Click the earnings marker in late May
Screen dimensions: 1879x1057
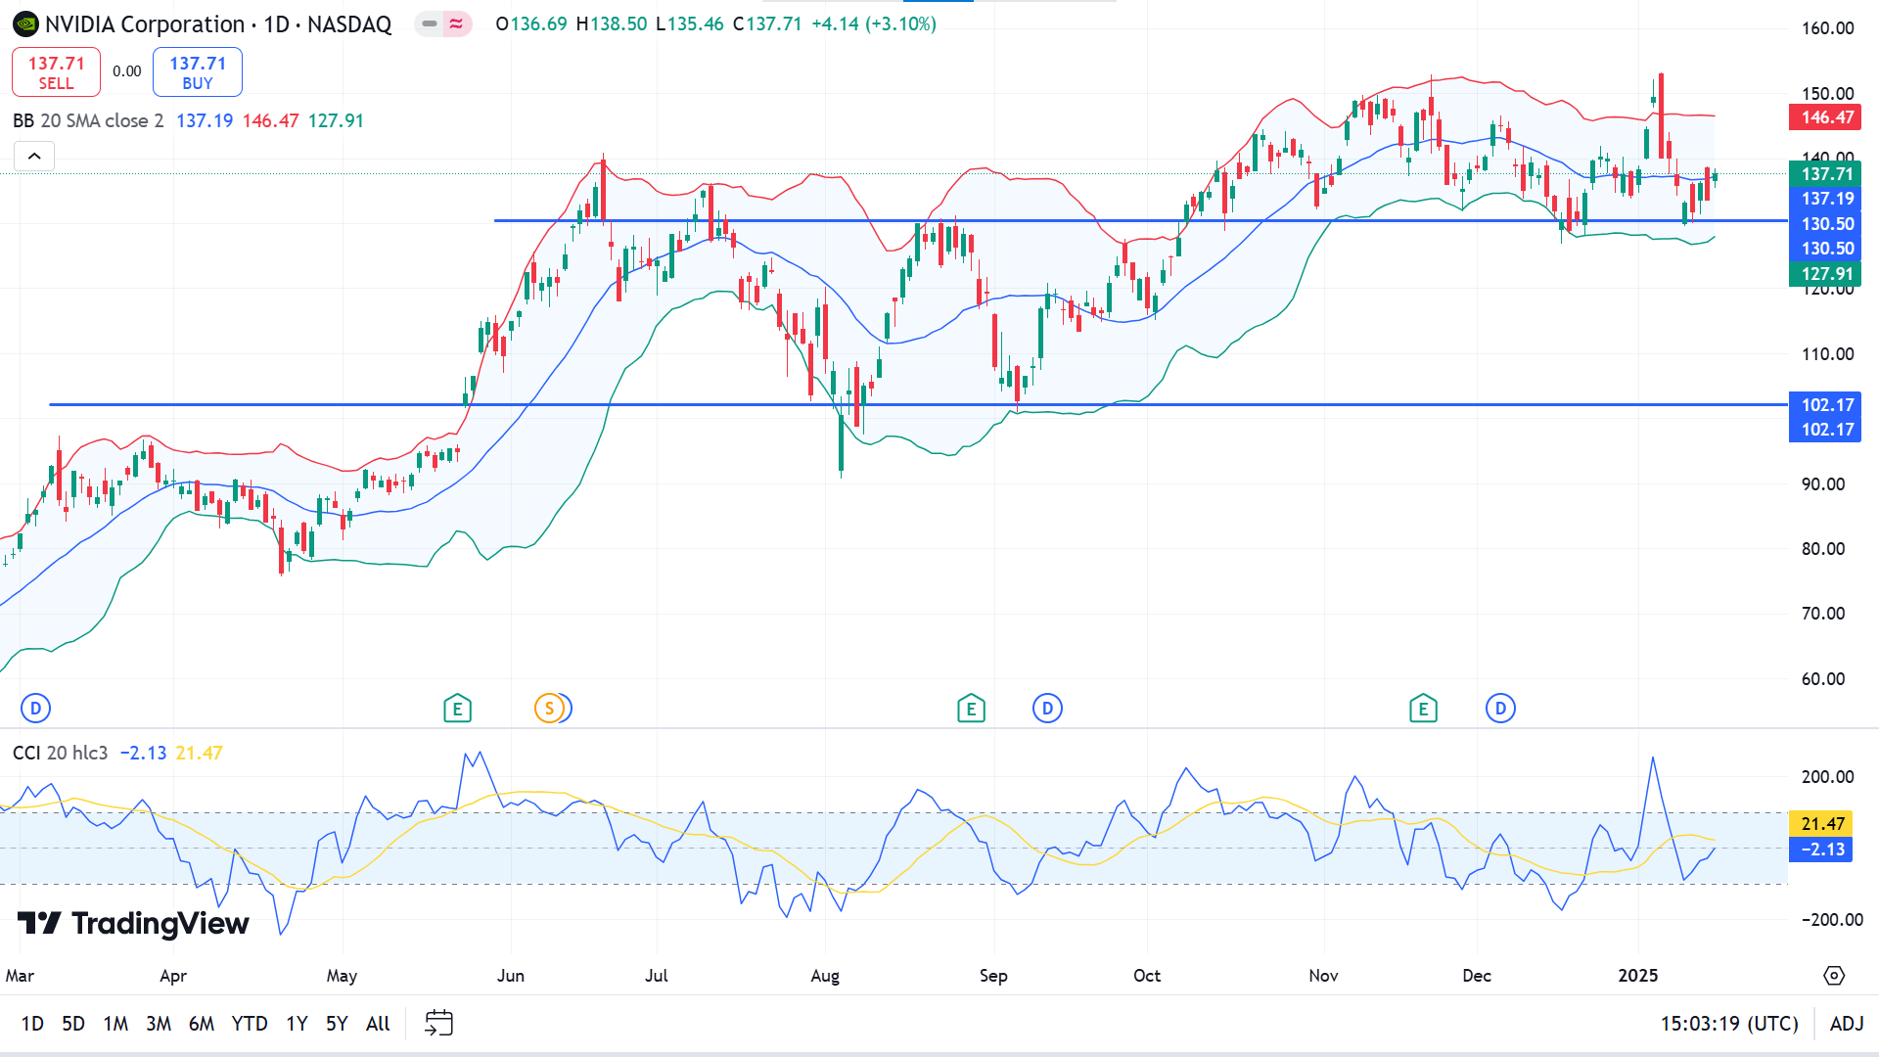point(457,709)
